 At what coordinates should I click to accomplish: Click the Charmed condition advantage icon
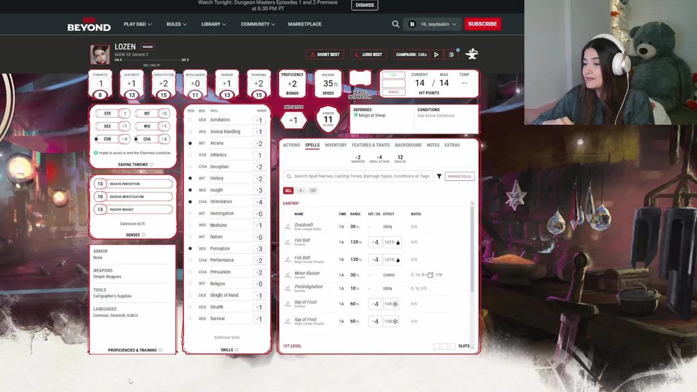[x=96, y=153]
